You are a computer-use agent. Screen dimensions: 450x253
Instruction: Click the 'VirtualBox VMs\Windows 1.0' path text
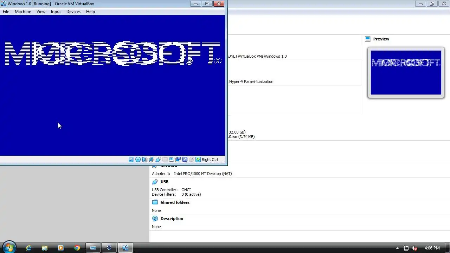[x=262, y=56]
